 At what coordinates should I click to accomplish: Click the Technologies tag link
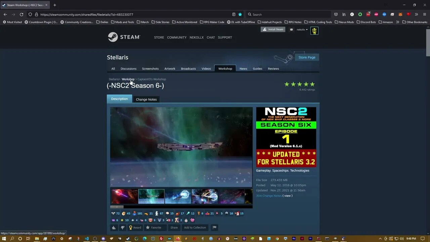300,170
